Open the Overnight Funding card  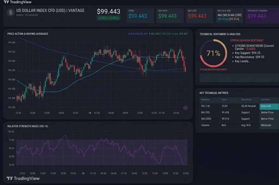pos(262,16)
